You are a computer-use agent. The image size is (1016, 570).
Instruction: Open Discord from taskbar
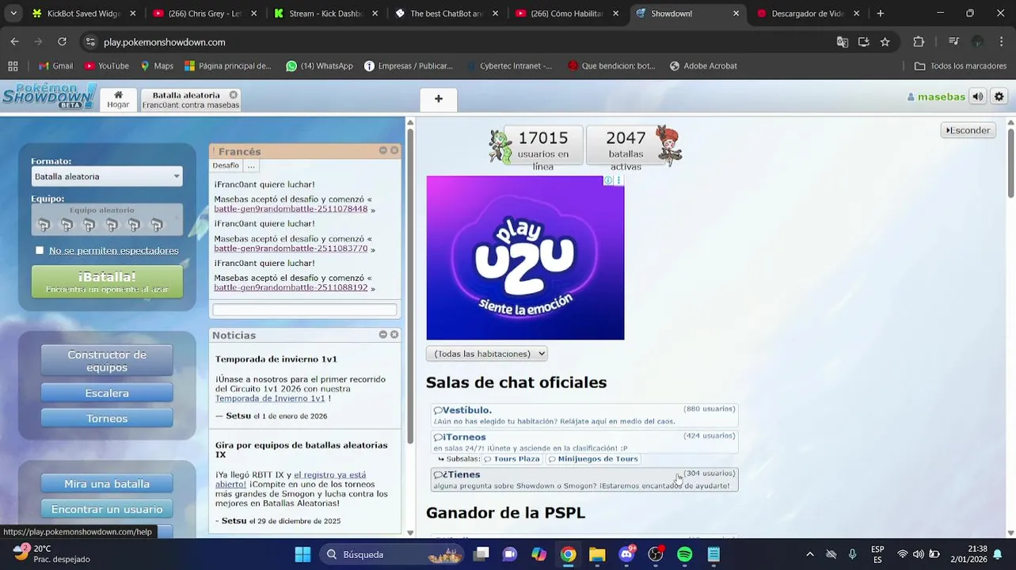626,554
